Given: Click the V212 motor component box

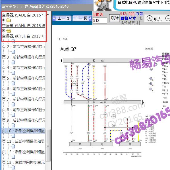Looking at the screenshot, I should pos(130,144).
